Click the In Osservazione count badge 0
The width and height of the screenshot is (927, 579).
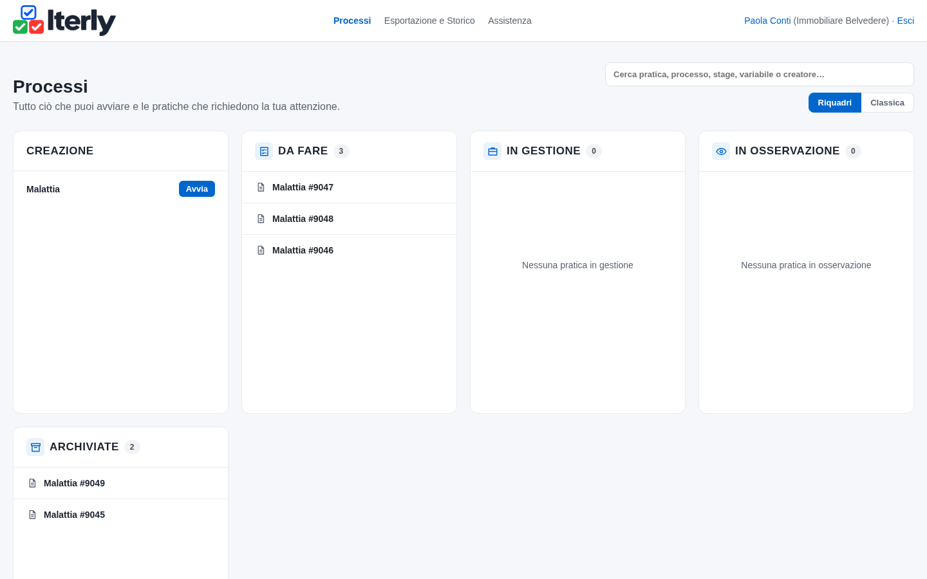pyautogui.click(x=853, y=151)
